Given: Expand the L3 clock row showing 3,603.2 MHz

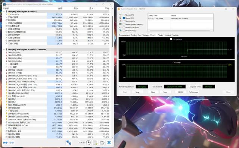Looking at the screenshot, I should pos(6,128).
